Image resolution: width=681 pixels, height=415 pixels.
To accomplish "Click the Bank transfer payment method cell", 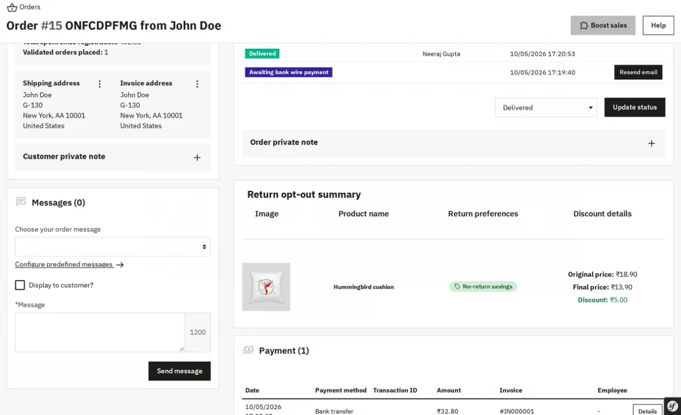I will click(334, 411).
